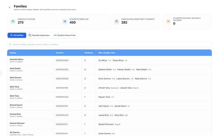
Task: Select student Yasir Kazmi
Action: (x=103, y=106)
